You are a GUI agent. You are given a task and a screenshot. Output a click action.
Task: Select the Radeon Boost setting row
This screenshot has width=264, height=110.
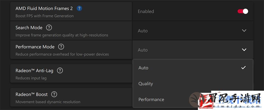pos(71,97)
